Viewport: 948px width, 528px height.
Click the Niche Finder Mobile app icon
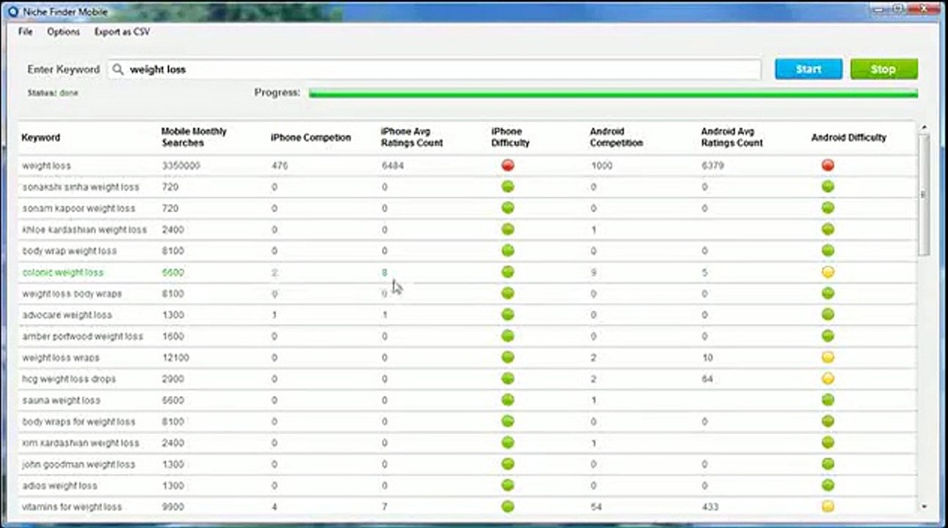(x=12, y=12)
